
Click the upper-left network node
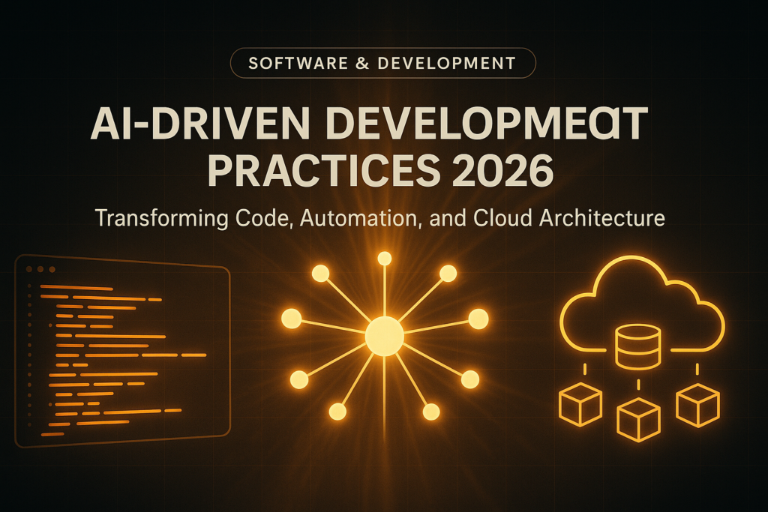coord(320,274)
